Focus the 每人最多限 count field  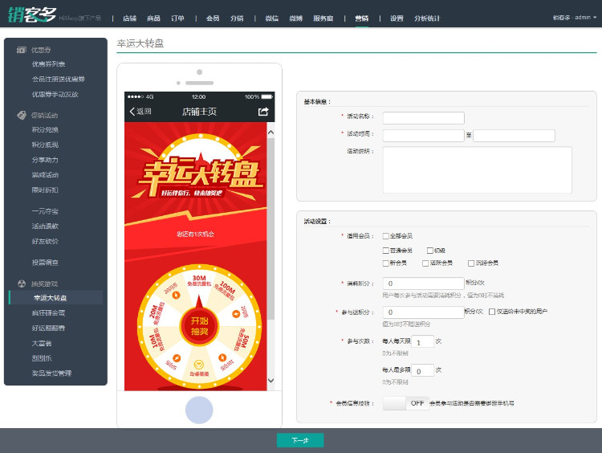pyautogui.click(x=423, y=370)
